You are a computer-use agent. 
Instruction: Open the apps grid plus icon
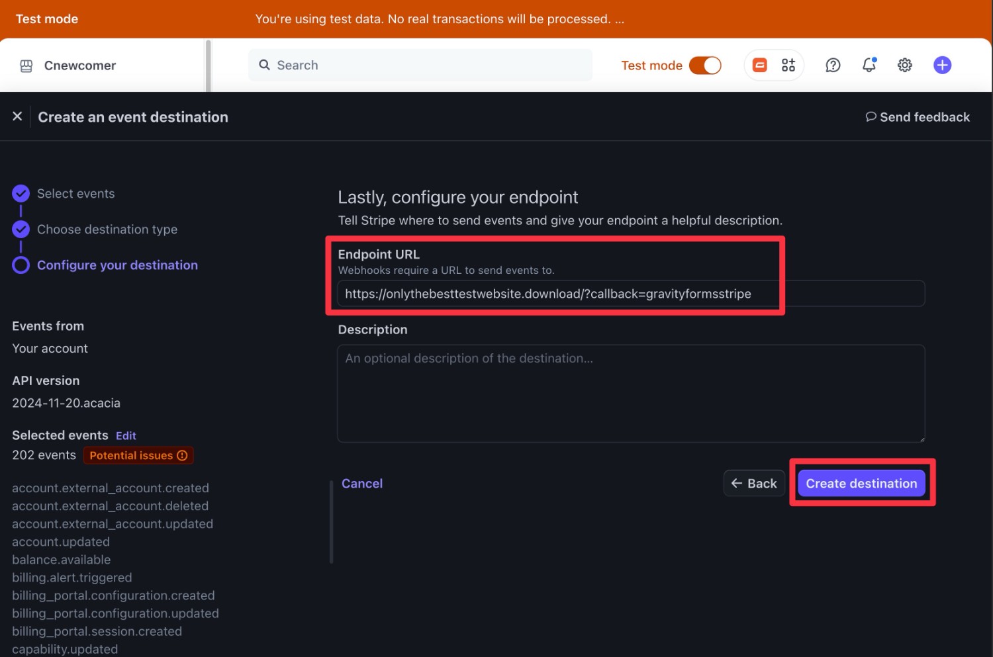pyautogui.click(x=788, y=65)
